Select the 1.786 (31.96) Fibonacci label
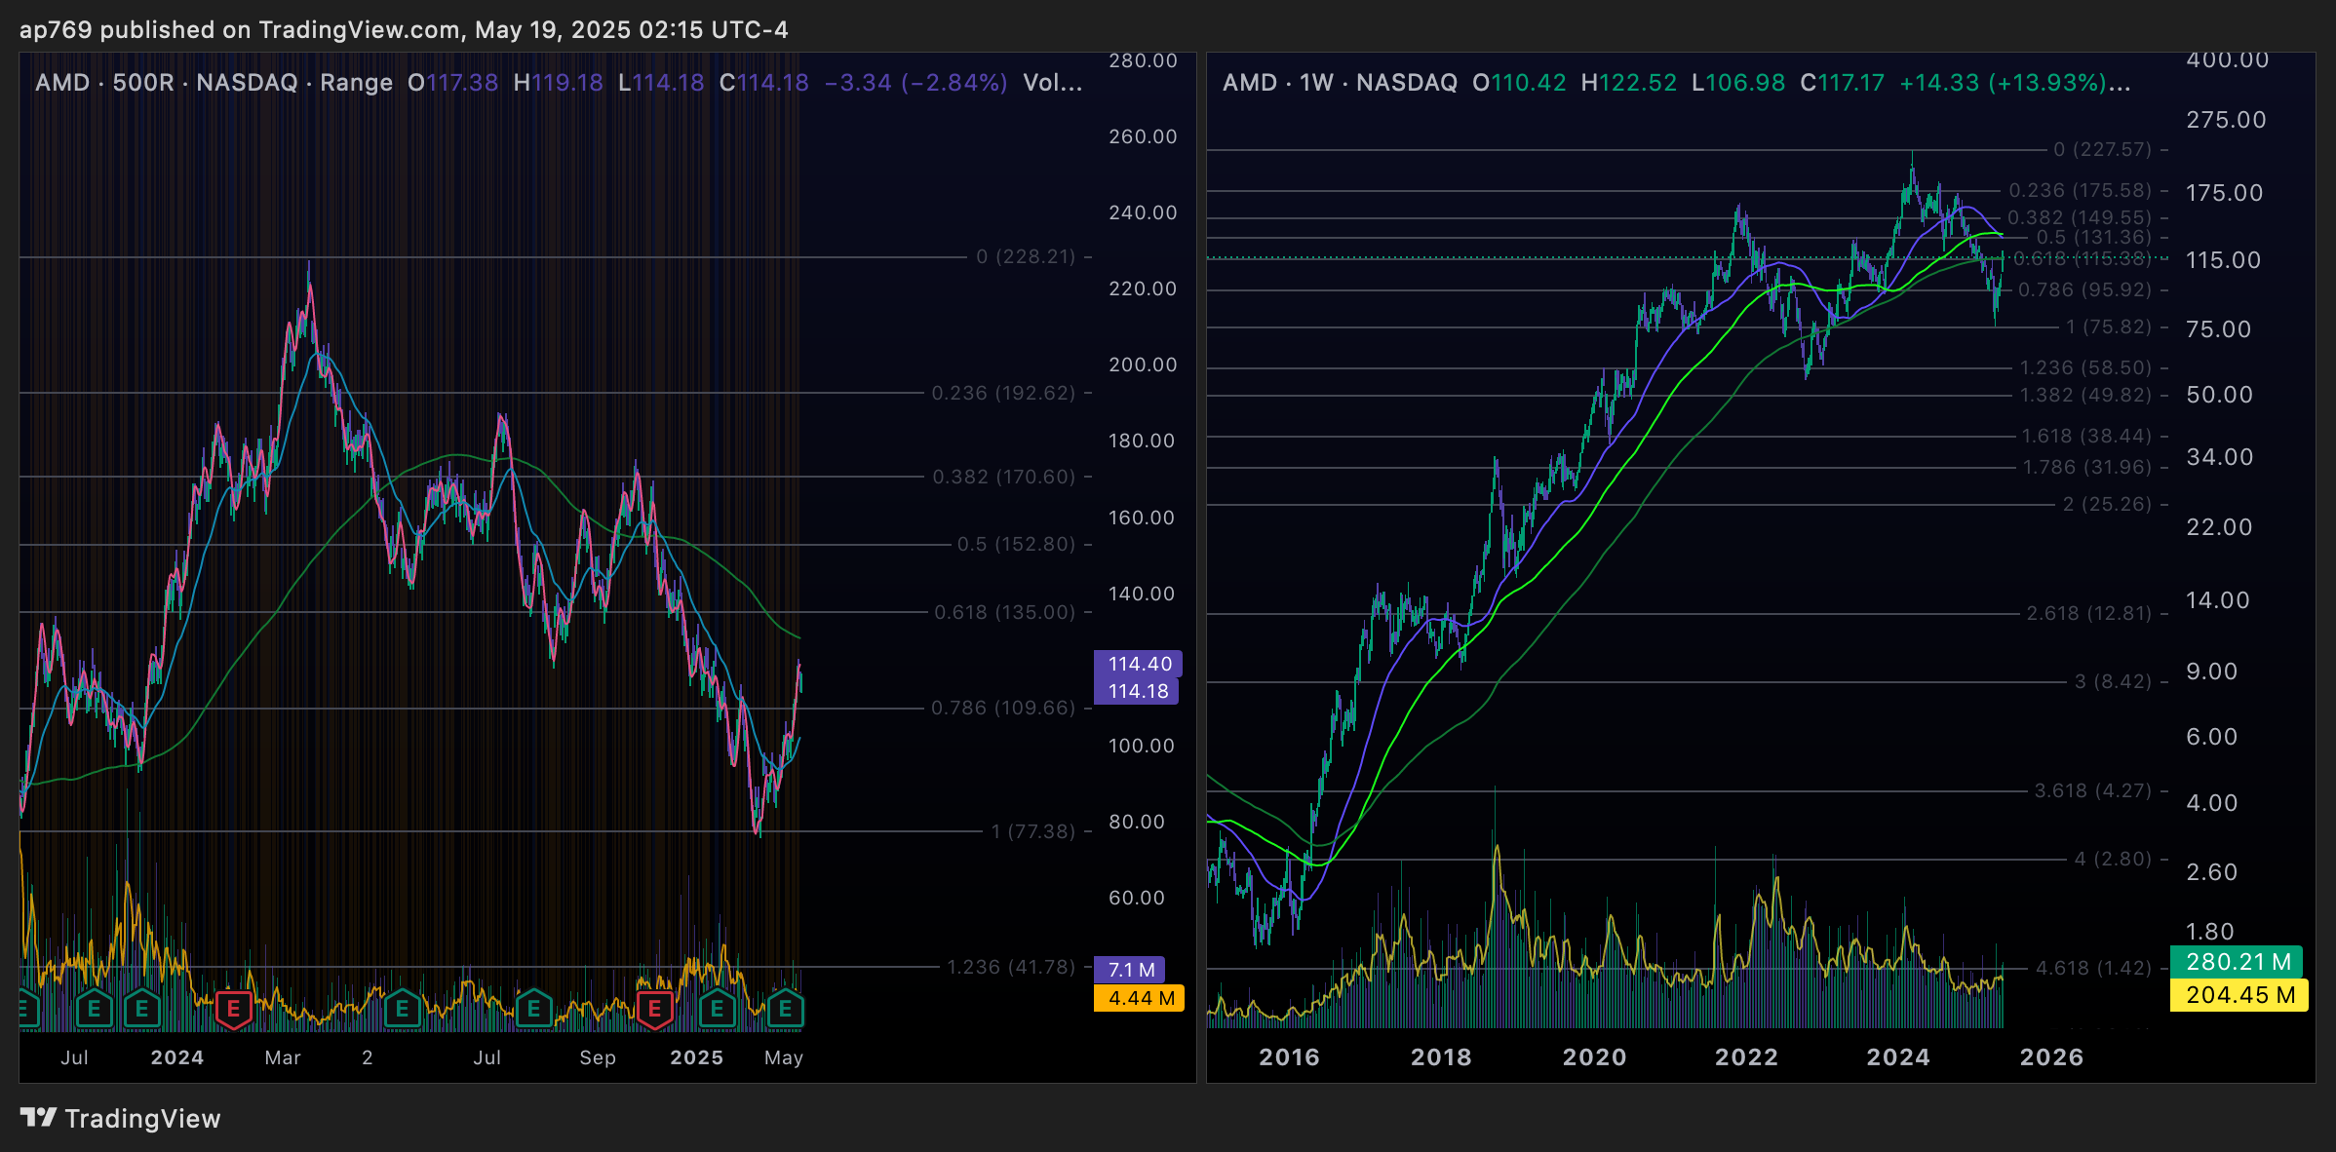2336x1152 pixels. click(x=2086, y=467)
